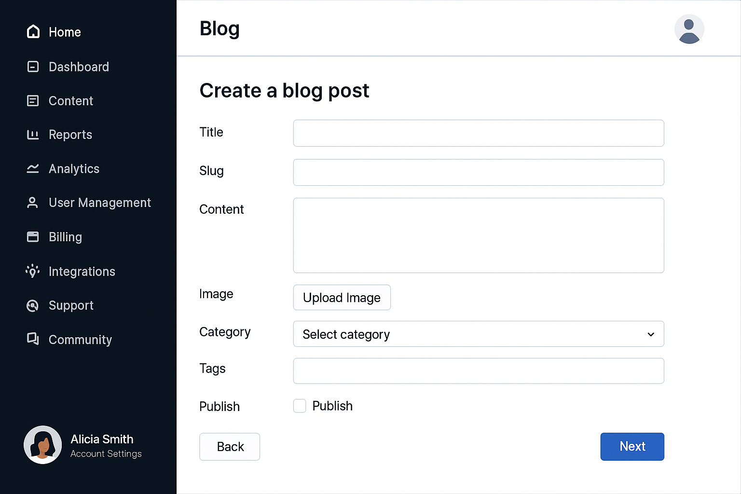Go to Content in sidebar menu
The image size is (741, 494).
pyautogui.click(x=70, y=101)
